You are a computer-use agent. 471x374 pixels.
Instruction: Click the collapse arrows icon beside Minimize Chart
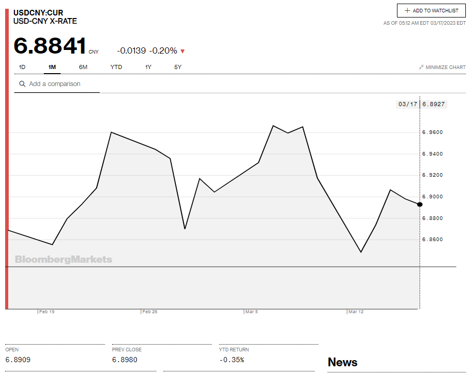coord(421,67)
